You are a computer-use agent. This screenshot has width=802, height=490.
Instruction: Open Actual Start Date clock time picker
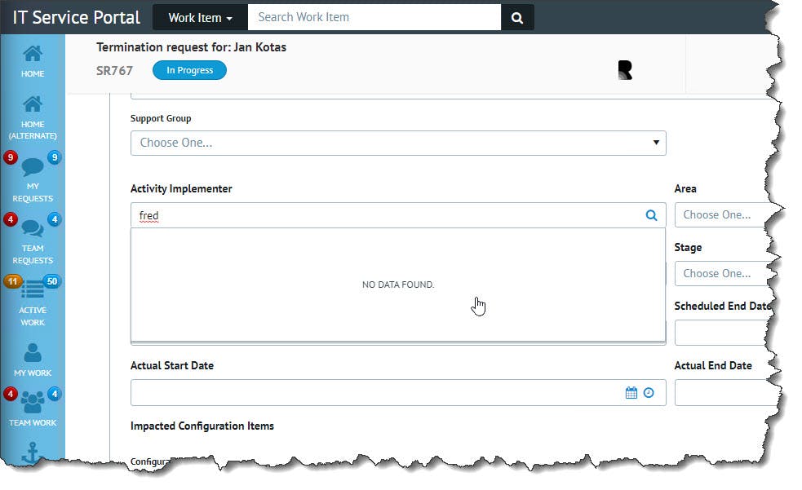coord(649,392)
